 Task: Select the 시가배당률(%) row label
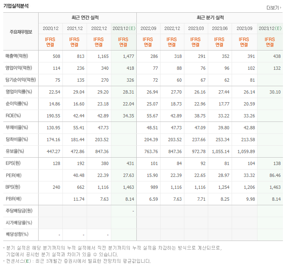[x=19, y=222]
